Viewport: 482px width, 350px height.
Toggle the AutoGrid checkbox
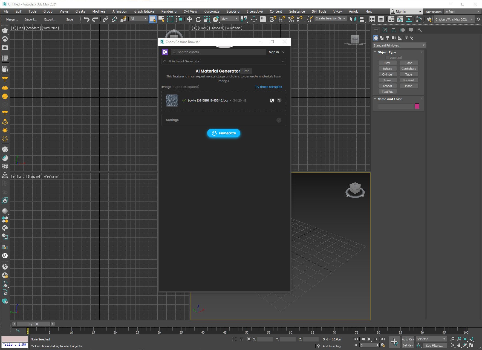coord(387,58)
